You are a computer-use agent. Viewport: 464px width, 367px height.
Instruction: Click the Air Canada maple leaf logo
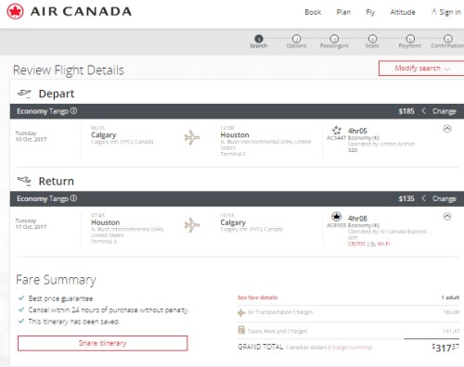[15, 12]
